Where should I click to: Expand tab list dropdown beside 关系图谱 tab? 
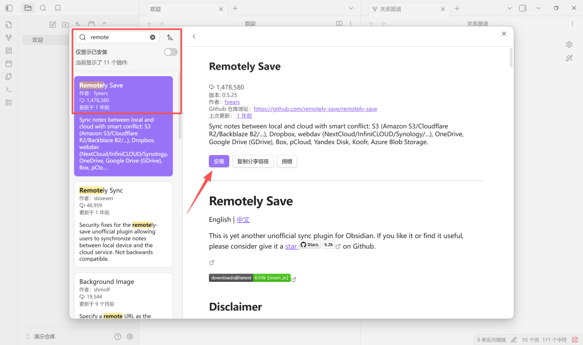pos(510,8)
